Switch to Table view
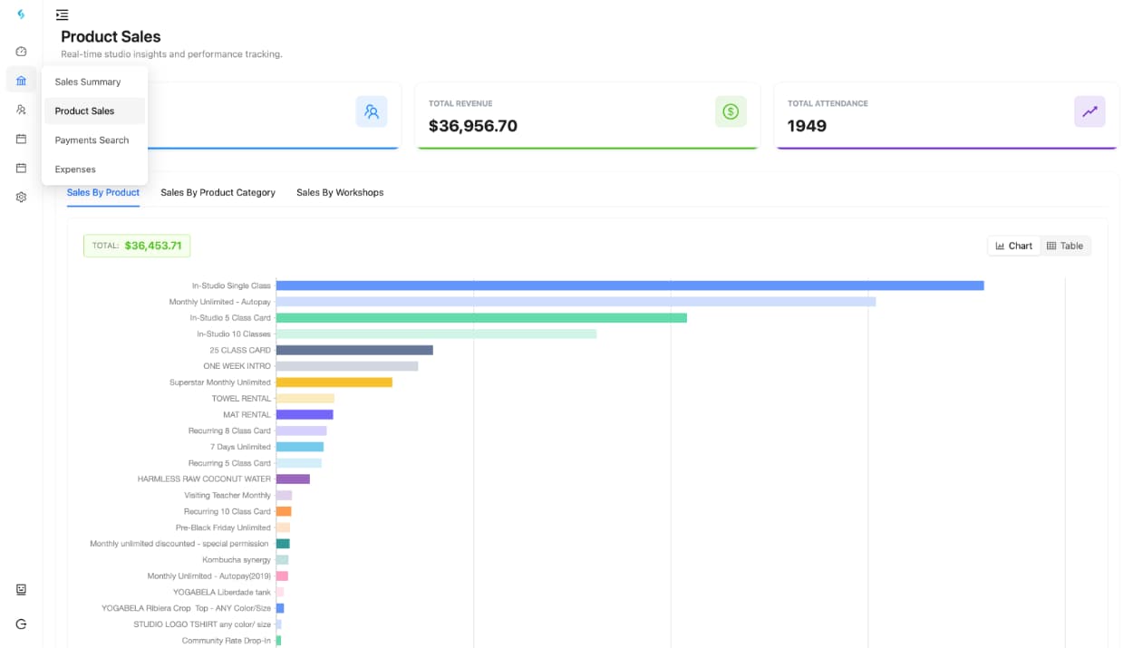Image resolution: width=1133 pixels, height=648 pixels. tap(1066, 246)
